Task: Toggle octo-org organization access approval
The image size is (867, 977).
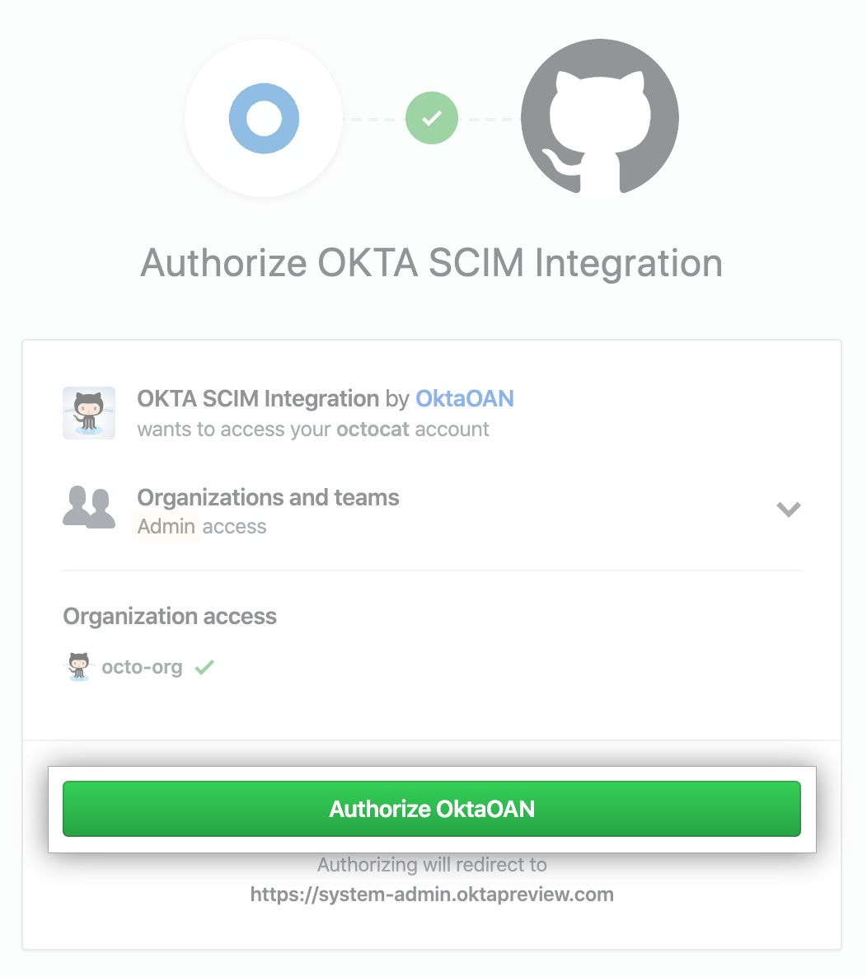Action: (204, 666)
